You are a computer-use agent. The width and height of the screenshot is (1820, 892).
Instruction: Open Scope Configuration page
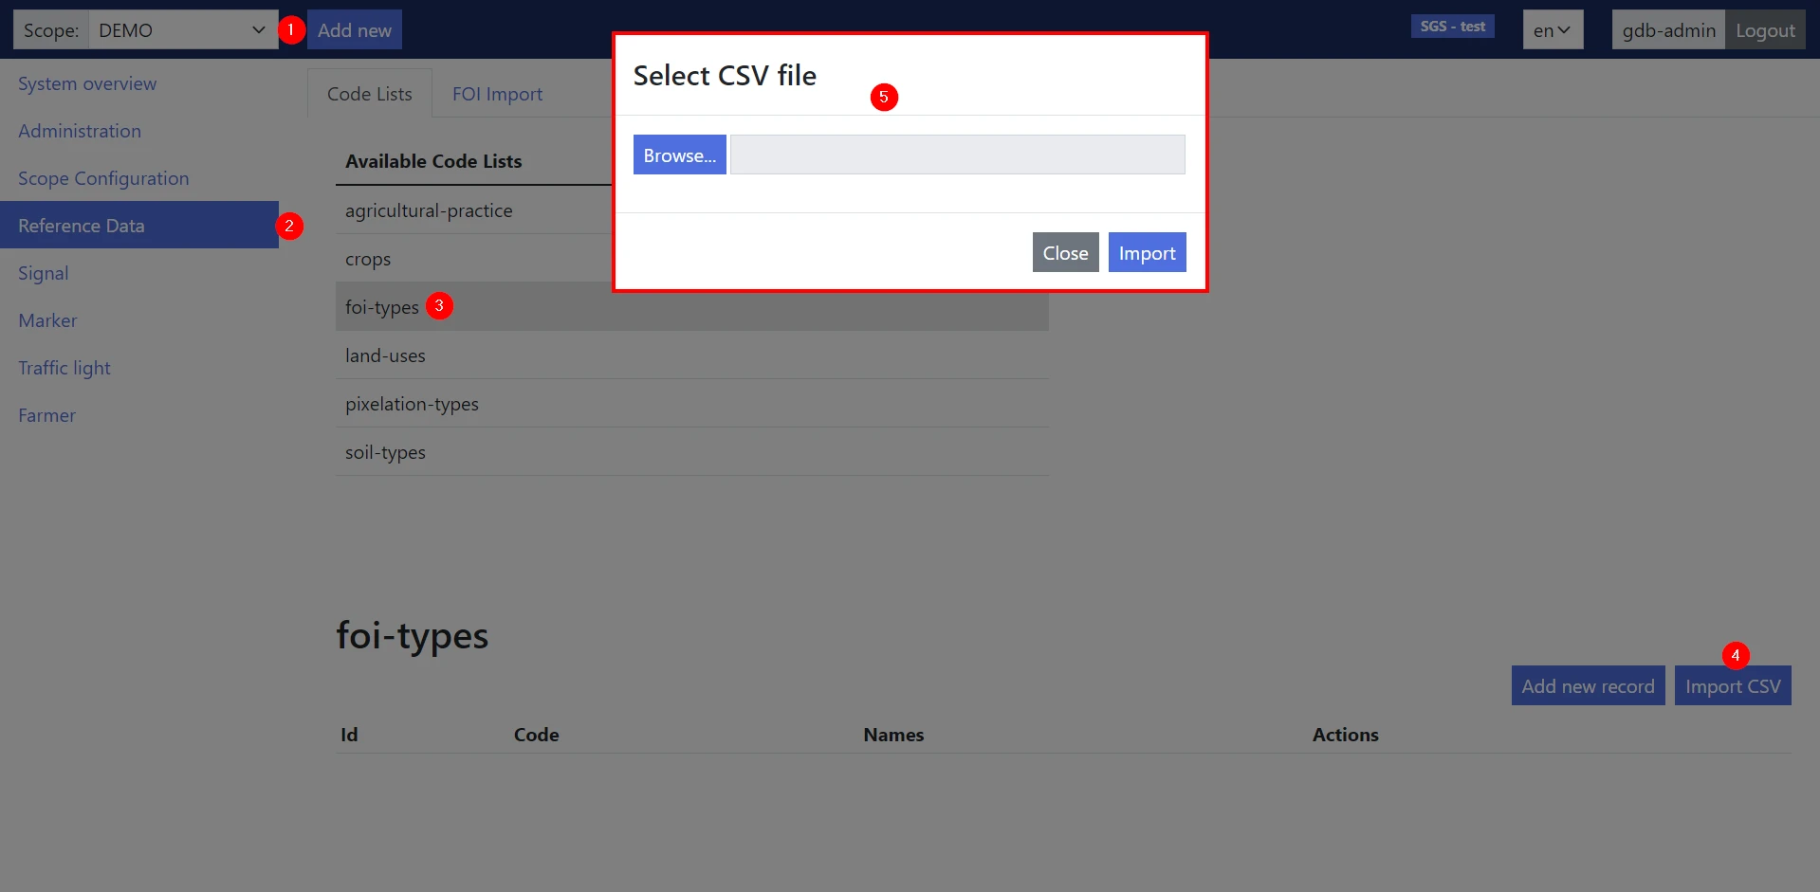(103, 178)
